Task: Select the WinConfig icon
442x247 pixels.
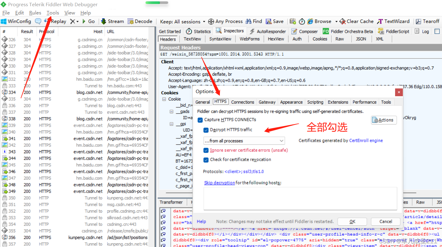Action: [x=16, y=21]
